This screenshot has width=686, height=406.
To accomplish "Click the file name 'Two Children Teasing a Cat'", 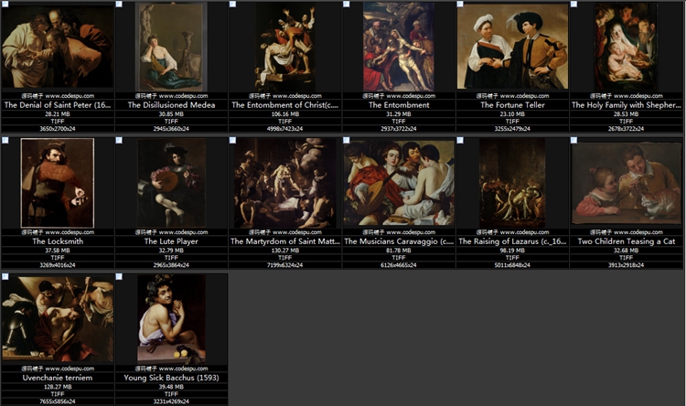I will tap(626, 241).
